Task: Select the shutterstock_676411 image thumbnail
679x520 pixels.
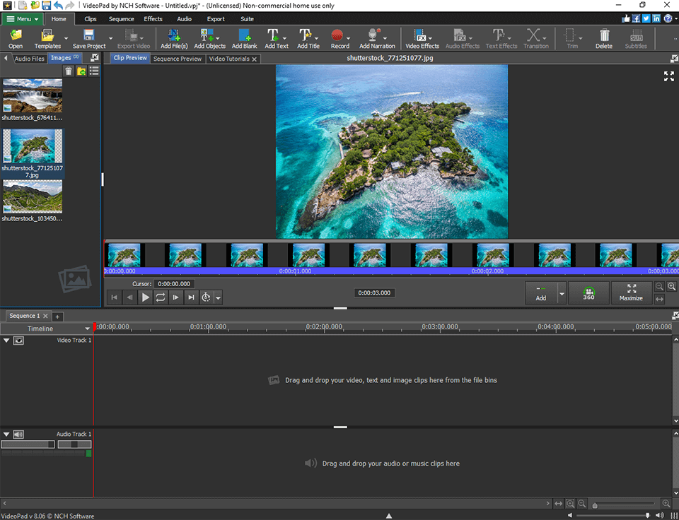Action: coord(33,95)
